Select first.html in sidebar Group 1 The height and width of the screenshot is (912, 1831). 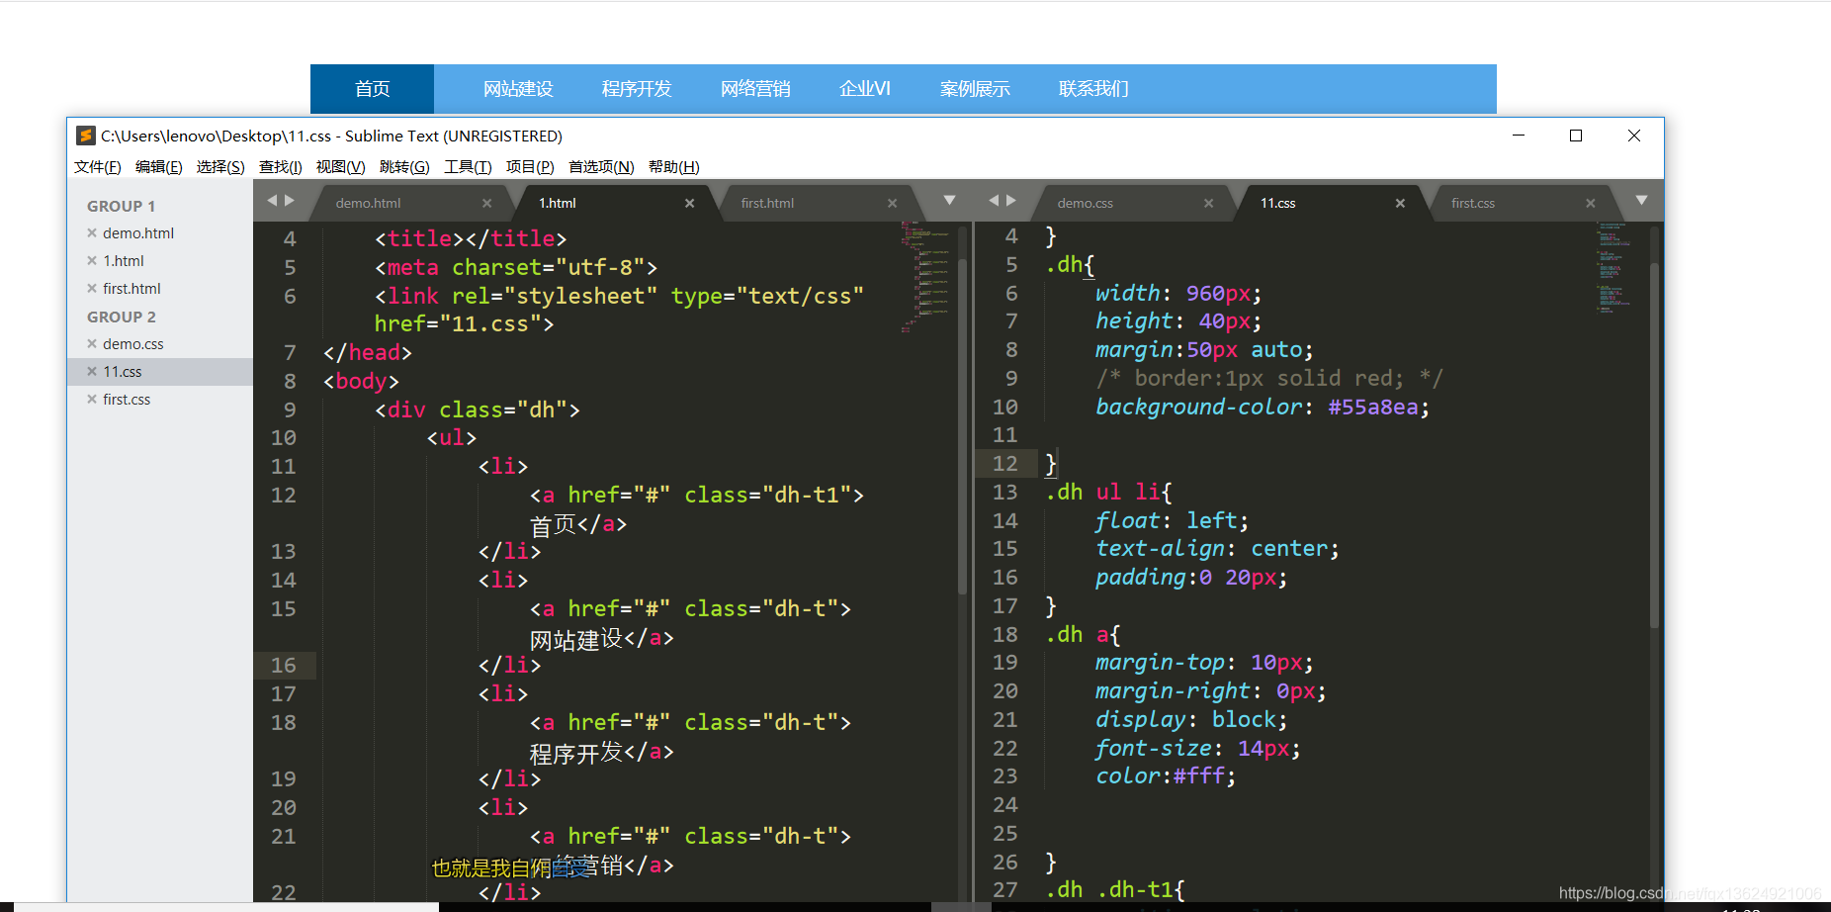tap(131, 289)
